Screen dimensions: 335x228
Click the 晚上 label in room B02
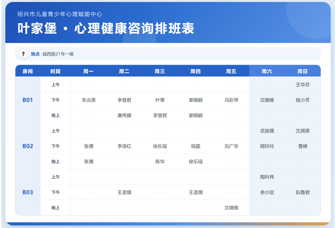coord(56,162)
